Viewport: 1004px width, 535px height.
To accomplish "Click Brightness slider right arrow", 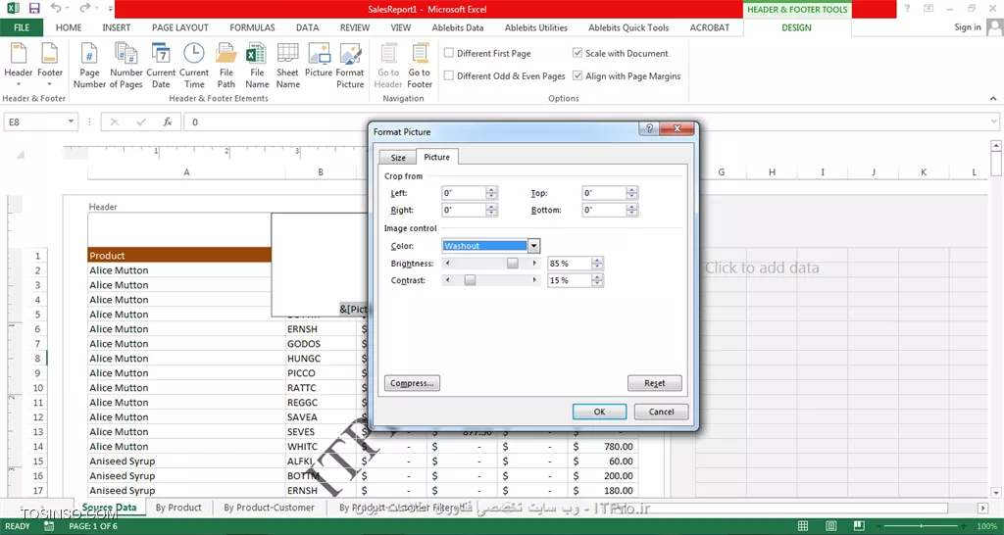I will coord(534,263).
